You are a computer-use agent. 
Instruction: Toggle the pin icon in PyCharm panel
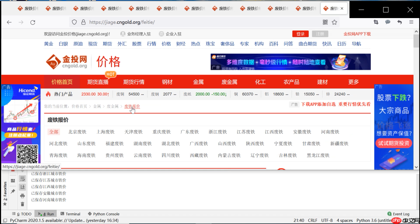[x=13, y=191]
